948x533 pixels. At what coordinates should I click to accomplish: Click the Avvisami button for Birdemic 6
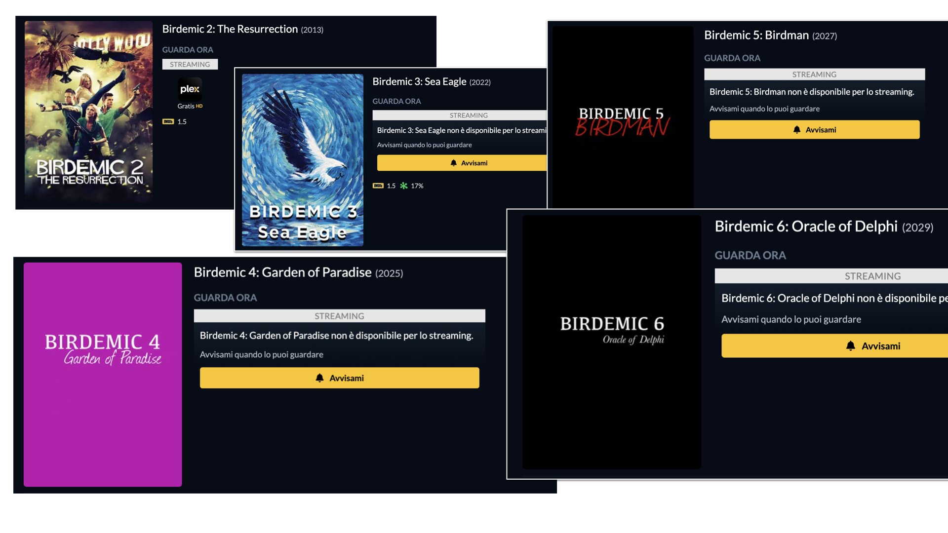point(834,345)
